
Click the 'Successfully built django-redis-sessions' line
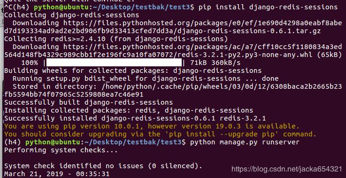tap(88, 102)
